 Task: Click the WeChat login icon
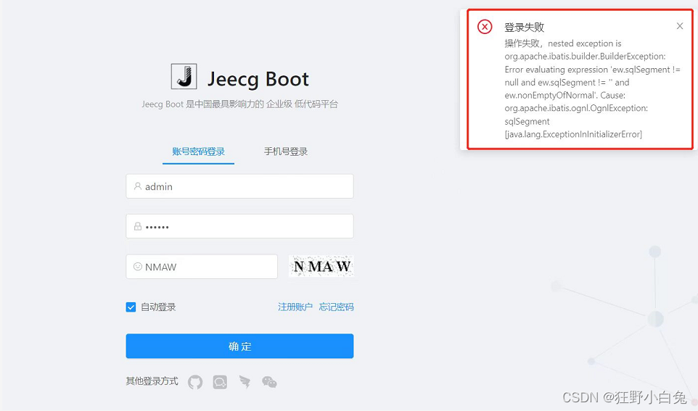(x=269, y=382)
